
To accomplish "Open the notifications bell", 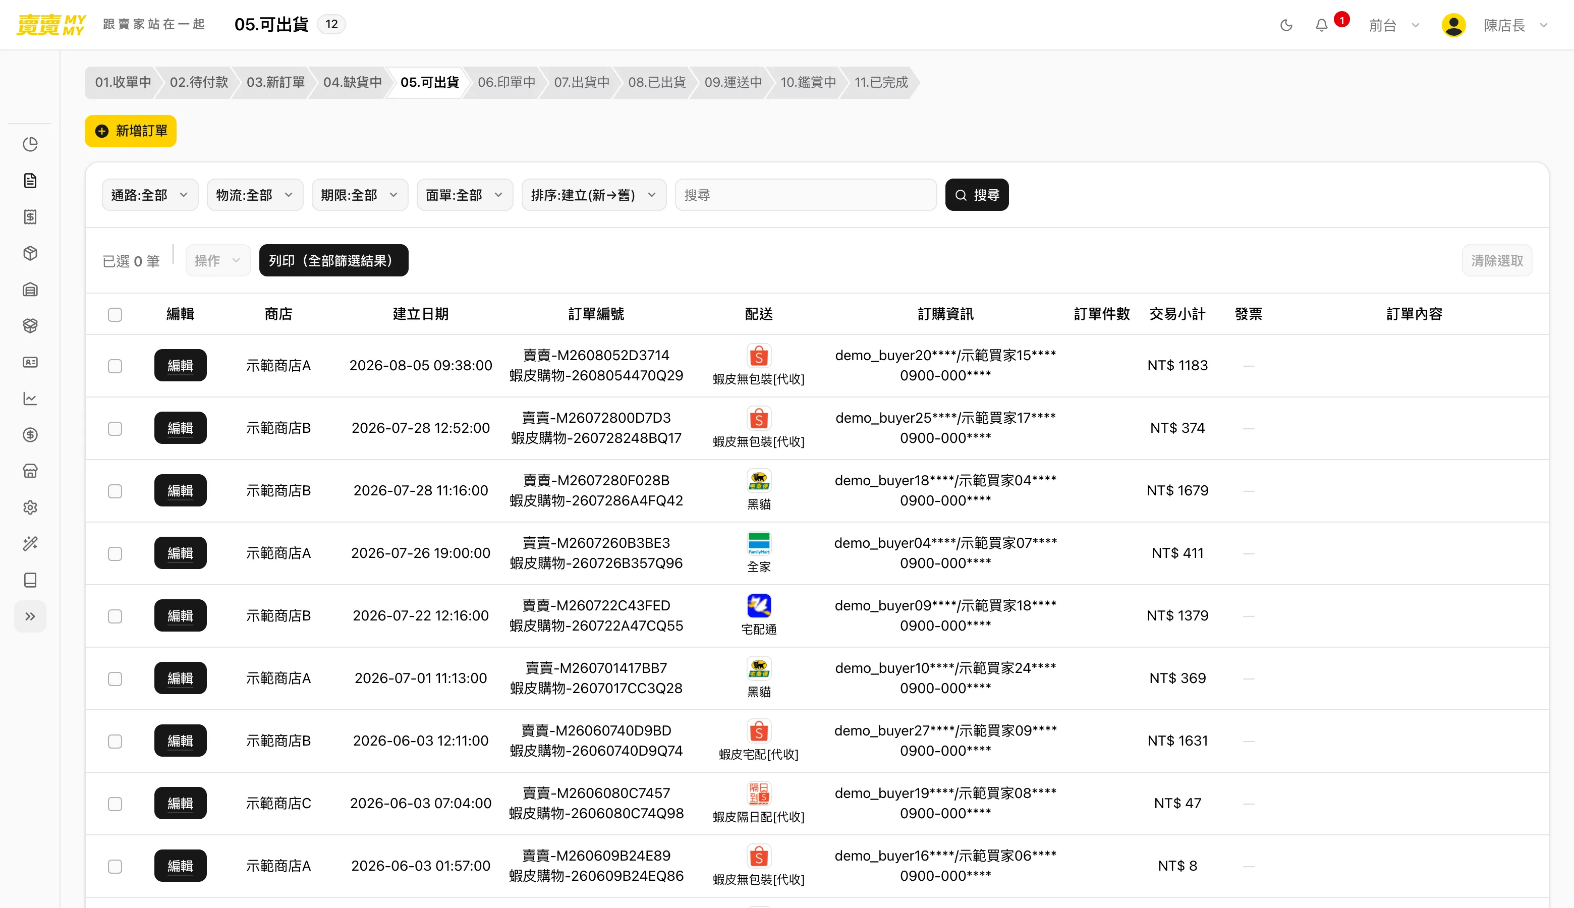I will pyautogui.click(x=1321, y=25).
